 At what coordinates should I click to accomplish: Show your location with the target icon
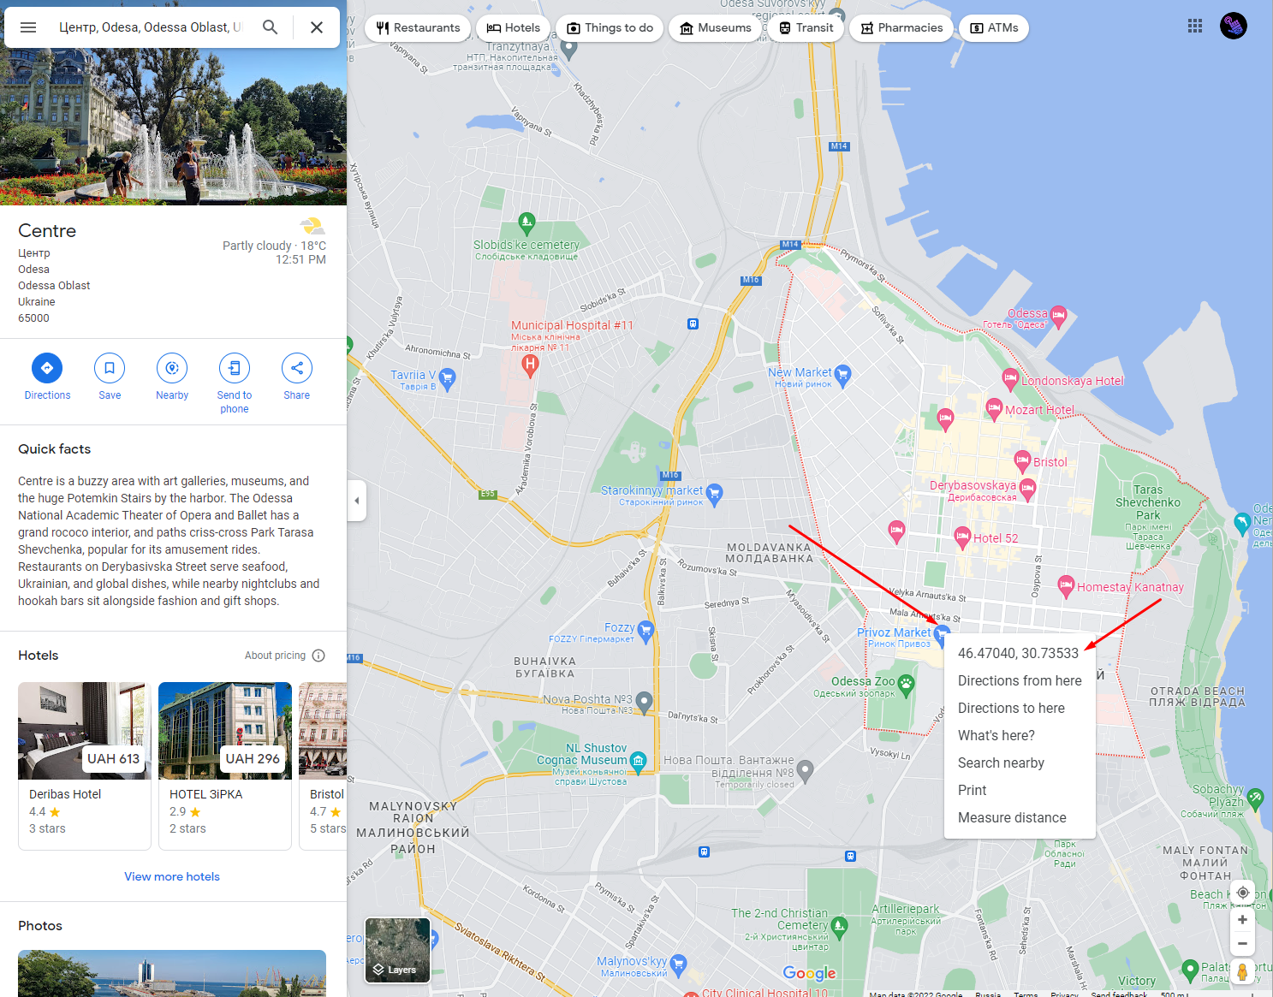(x=1243, y=893)
